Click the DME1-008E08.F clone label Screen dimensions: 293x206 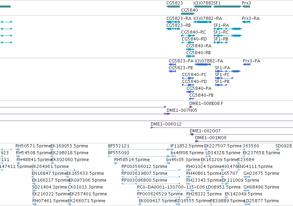click(x=206, y=104)
